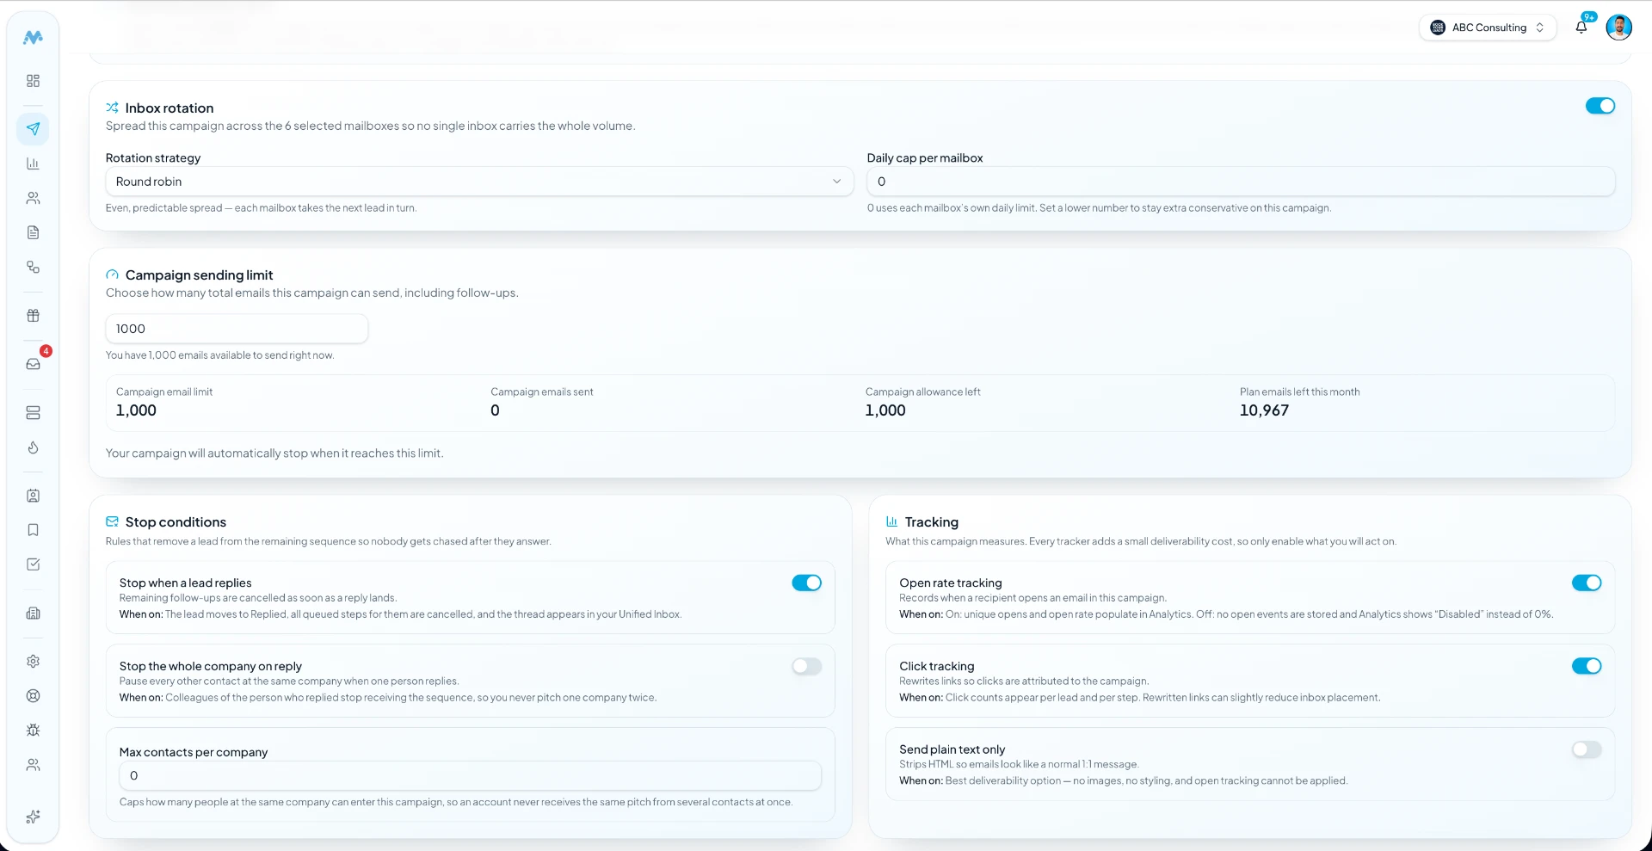Screen dimensions: 1652x851
Task: Click the Campaign sending limit heading
Action: (x=199, y=275)
